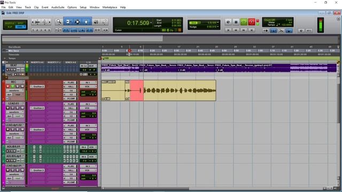Open LEAD.03 waveform view dropdown

coord(15,112)
